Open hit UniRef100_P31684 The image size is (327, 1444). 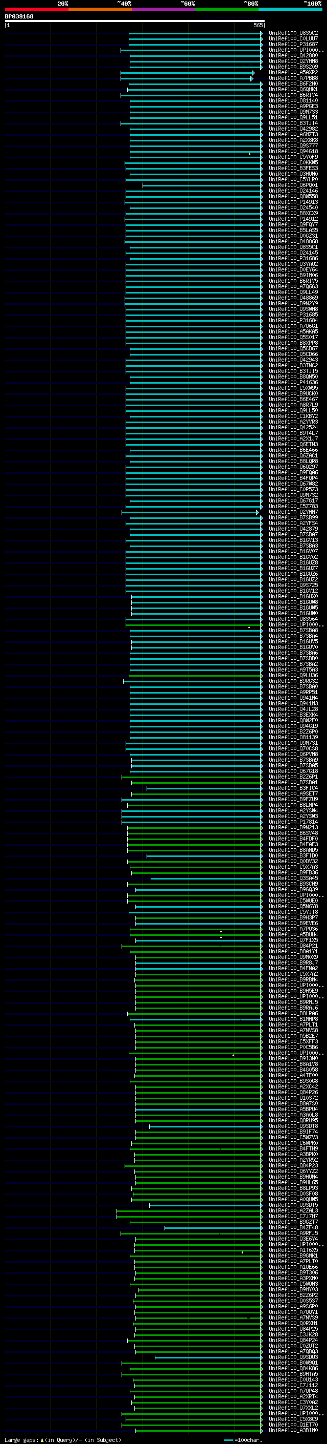point(293,321)
